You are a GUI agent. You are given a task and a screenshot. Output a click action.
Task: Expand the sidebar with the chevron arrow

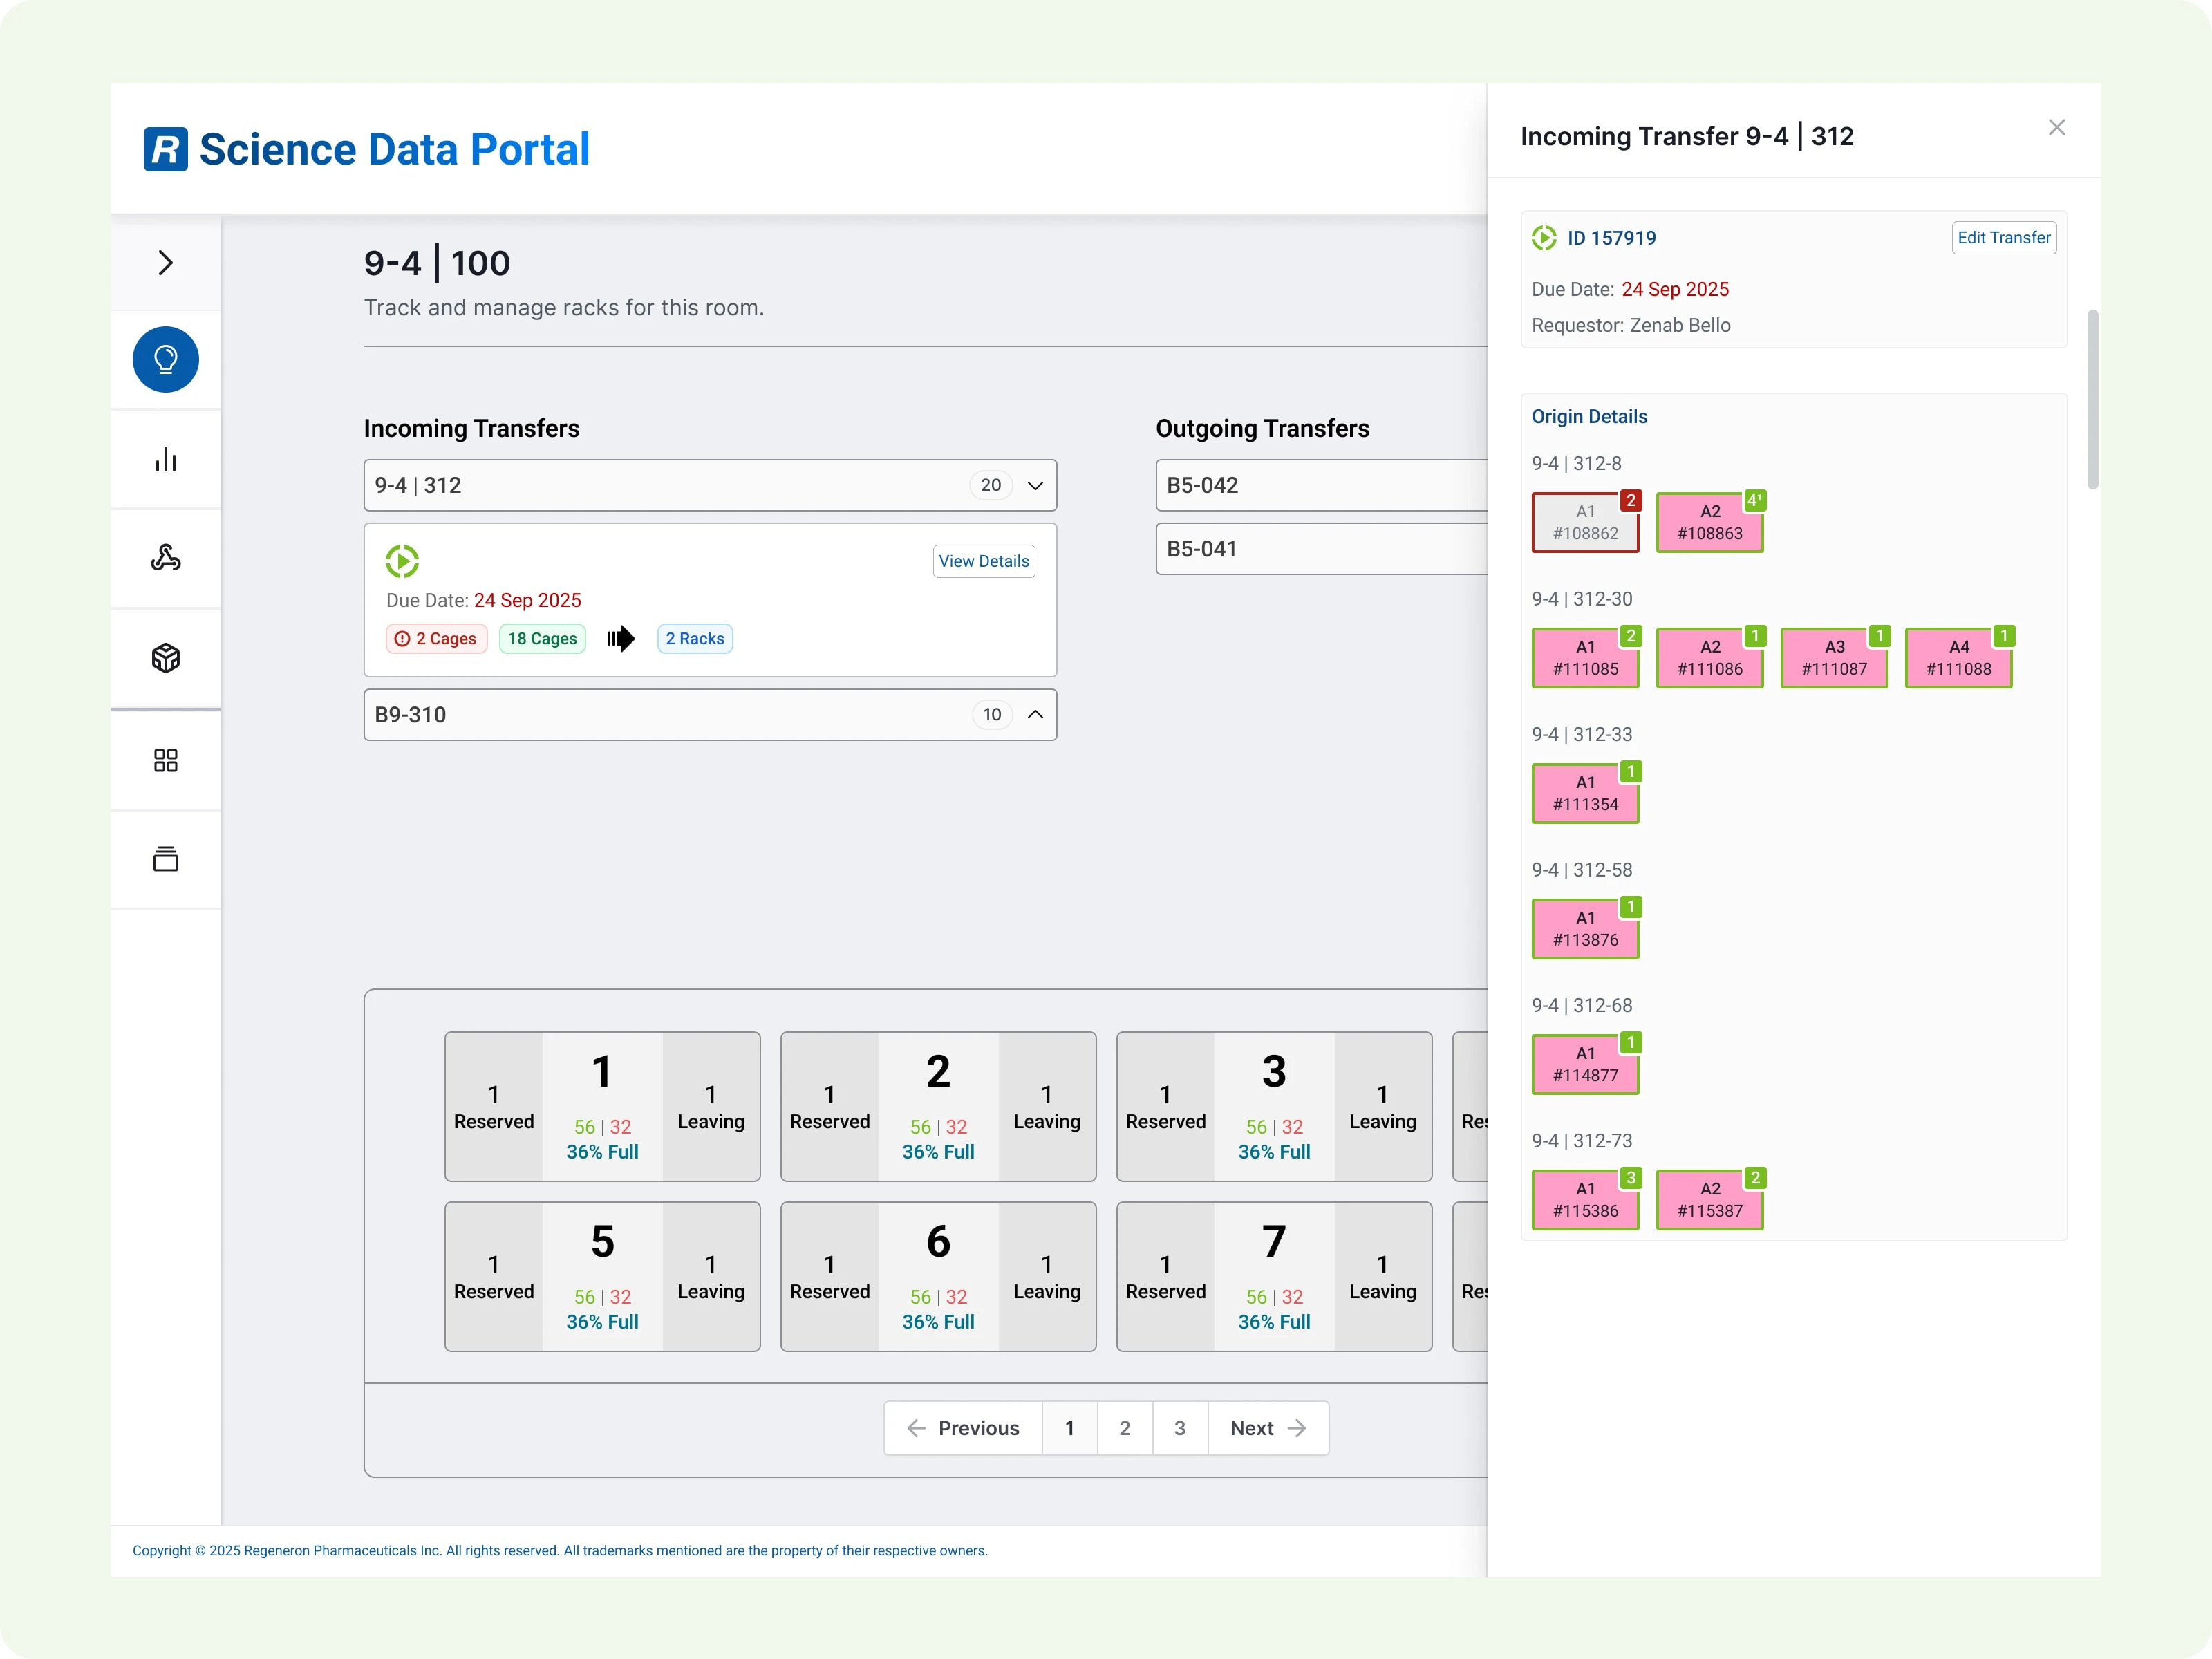[165, 263]
